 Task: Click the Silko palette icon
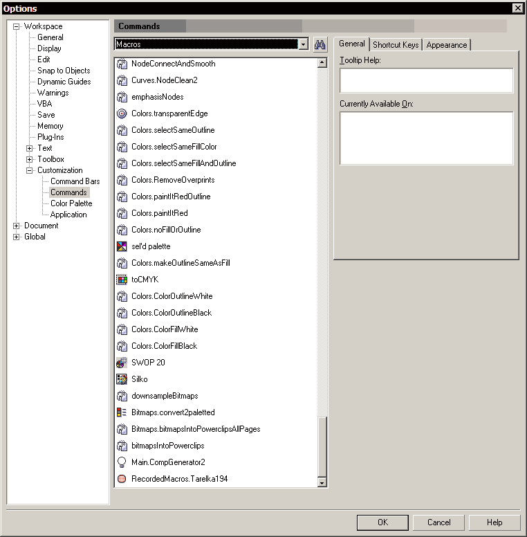(122, 379)
